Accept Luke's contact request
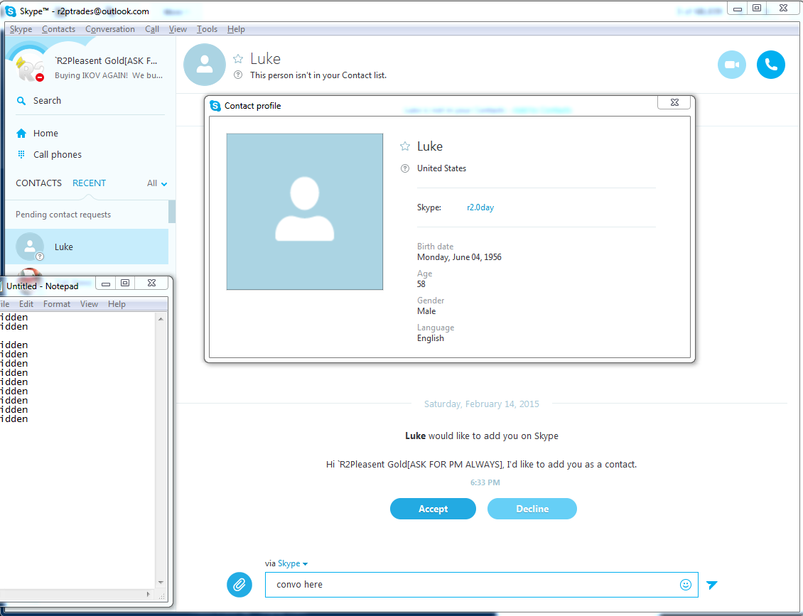Screen dimensions: 803x616 [433, 509]
